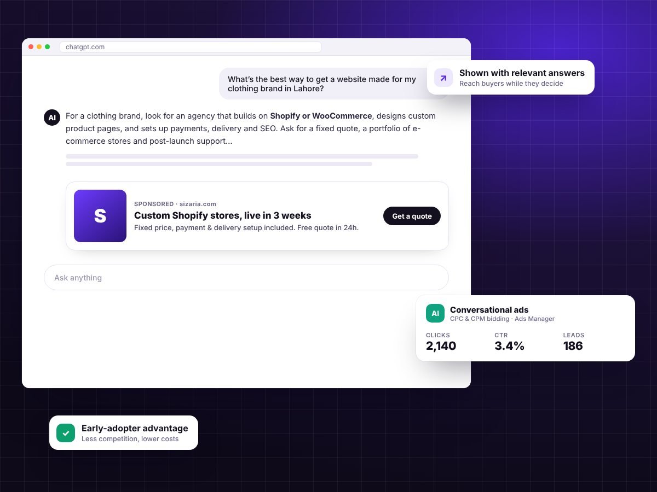Screen dimensions: 657x492
Task: Click the CTR value 3.4%
Action: pyautogui.click(x=509, y=346)
